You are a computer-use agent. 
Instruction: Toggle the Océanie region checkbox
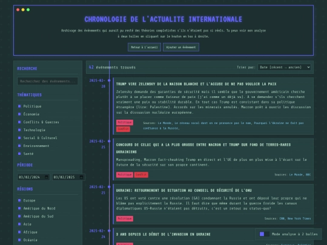(19, 240)
